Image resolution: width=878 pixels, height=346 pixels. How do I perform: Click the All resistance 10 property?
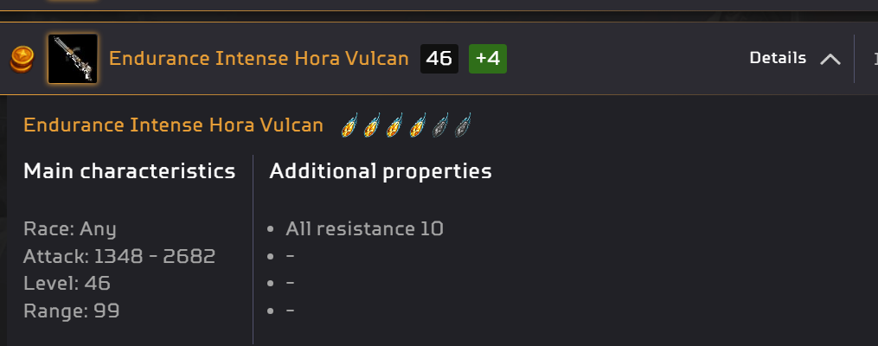pos(364,229)
